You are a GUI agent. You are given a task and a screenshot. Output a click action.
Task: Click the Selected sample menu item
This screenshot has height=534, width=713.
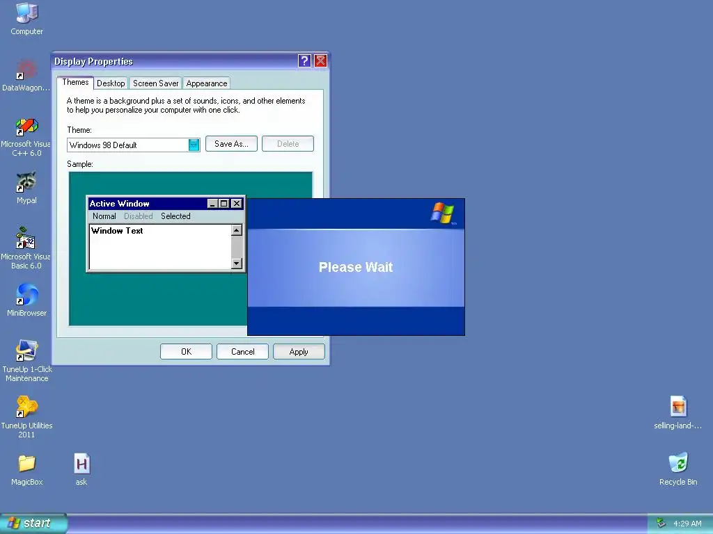pyautogui.click(x=175, y=216)
